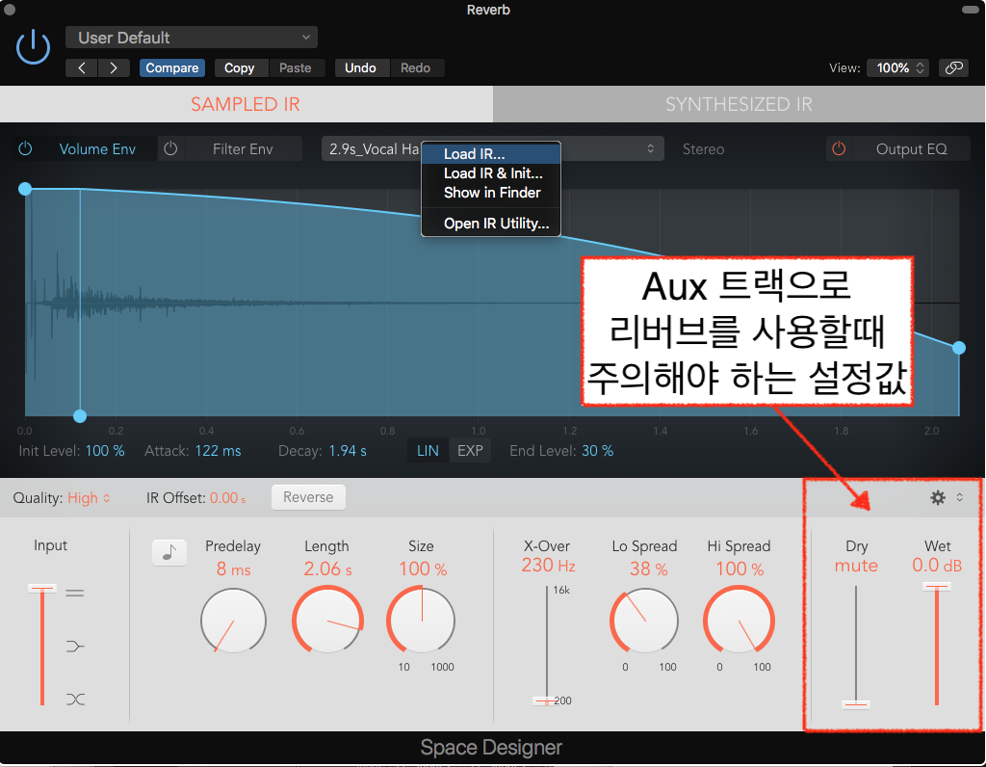The image size is (986, 767).
Task: Select the Output EQ view
Action: click(911, 149)
